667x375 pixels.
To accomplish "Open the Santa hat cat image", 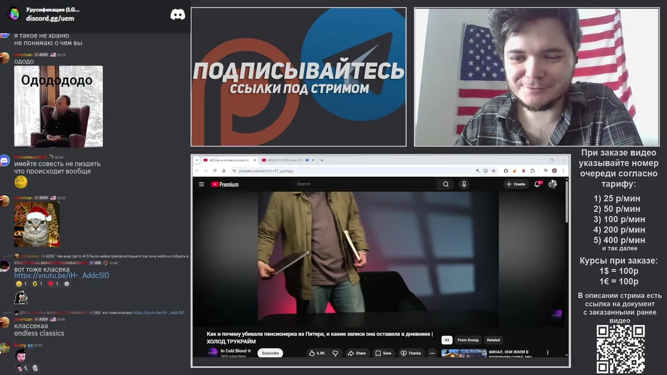I will pyautogui.click(x=36, y=224).
